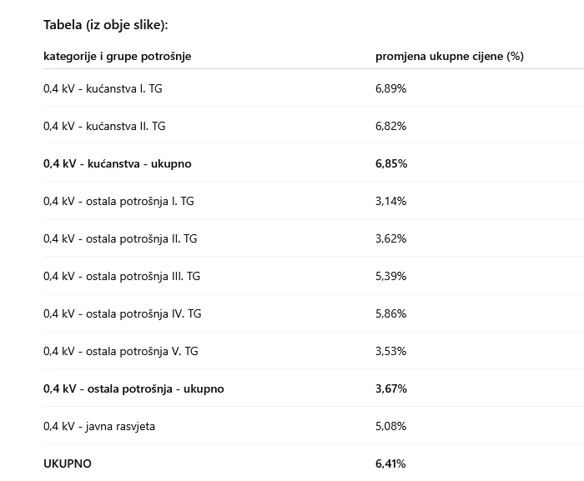
Task: Click the 'Tabela (iz obje slike):' heading
Action: click(x=106, y=25)
